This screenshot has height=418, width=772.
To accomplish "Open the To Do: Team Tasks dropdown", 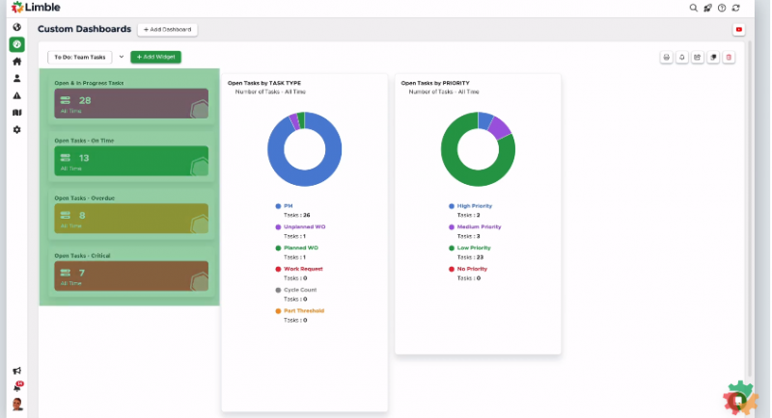I will tap(79, 57).
